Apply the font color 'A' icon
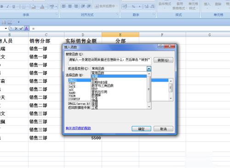The image size is (230, 168). pos(42,6)
